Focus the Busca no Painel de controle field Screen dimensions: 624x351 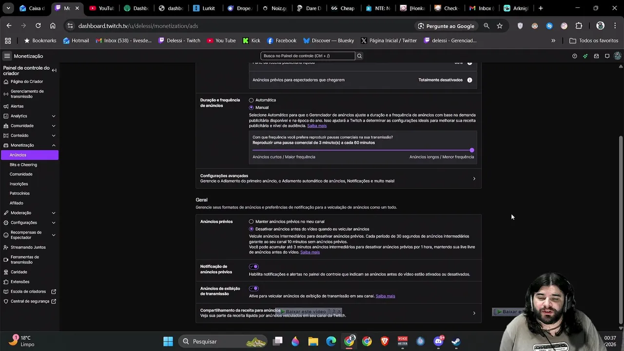[308, 56]
